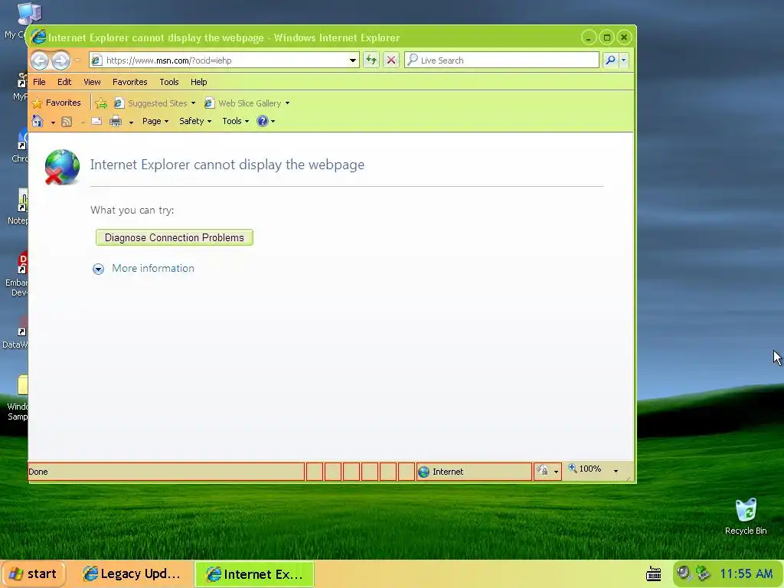
Task: Click the blue Help question icon
Action: pos(263,121)
